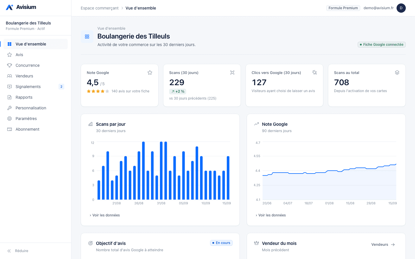Click bar chart icon beside Scans par jour
Screen dimensions: 415x259
pos(90,124)
